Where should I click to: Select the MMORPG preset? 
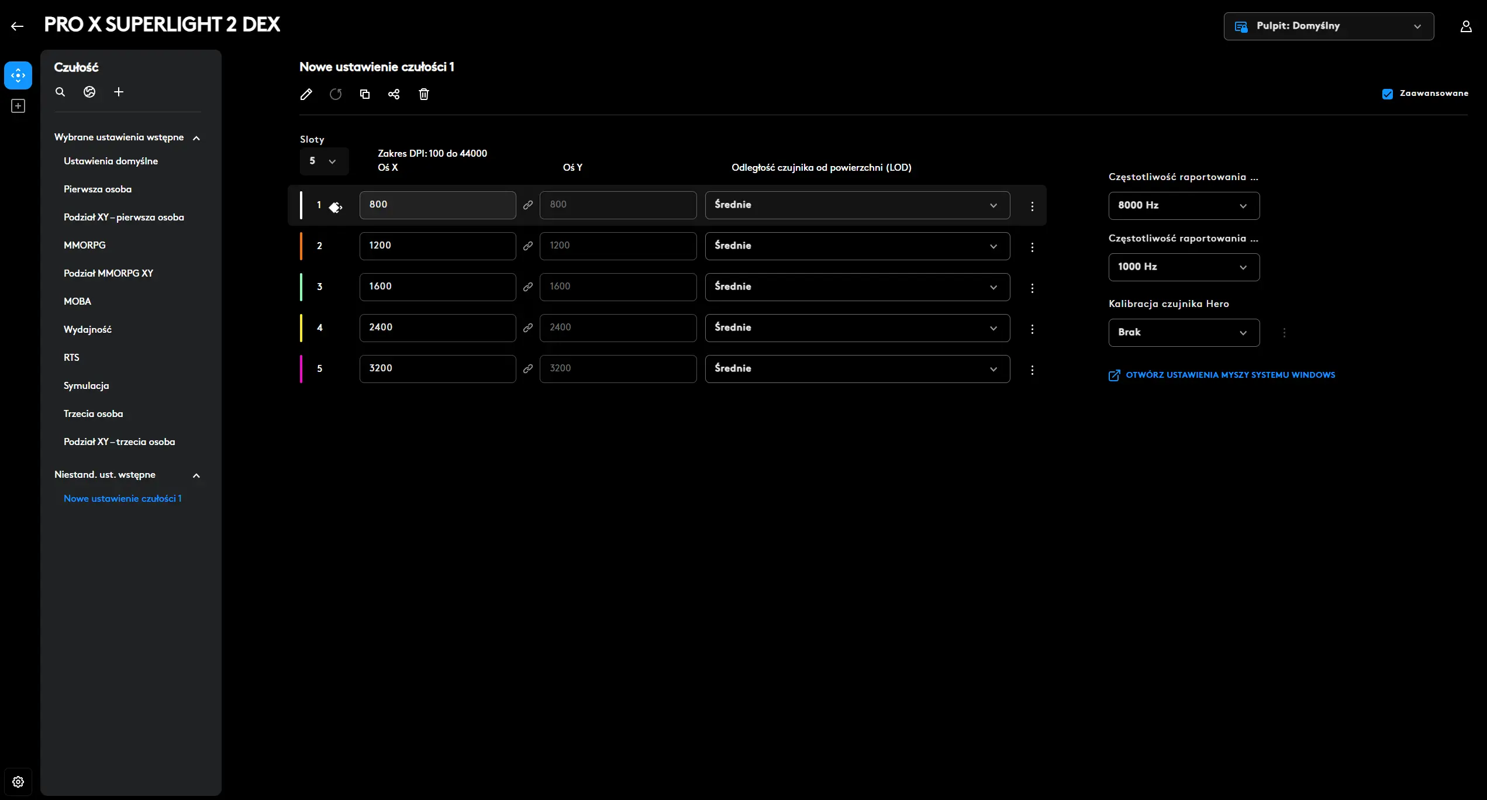(x=85, y=245)
